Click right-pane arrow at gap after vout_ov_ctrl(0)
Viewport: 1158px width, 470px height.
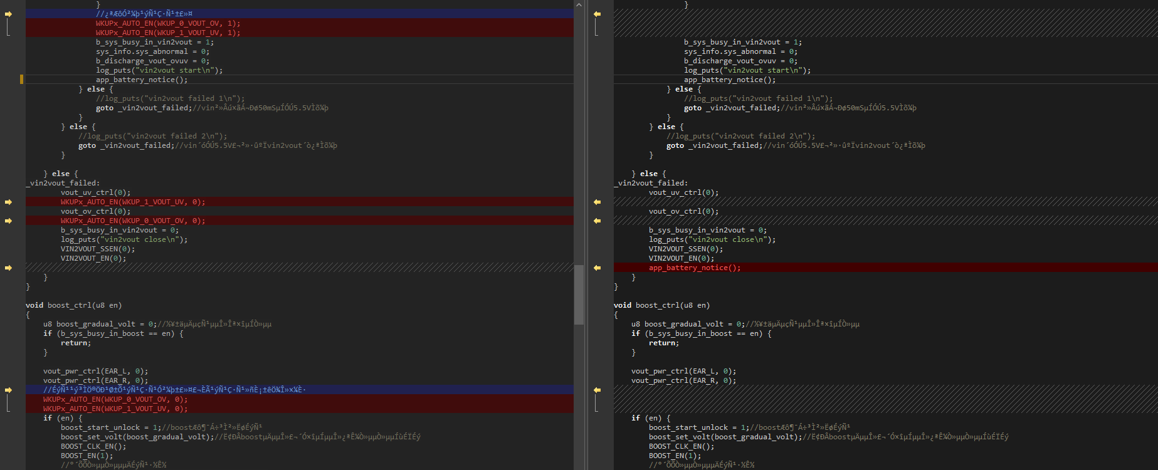pyautogui.click(x=597, y=221)
